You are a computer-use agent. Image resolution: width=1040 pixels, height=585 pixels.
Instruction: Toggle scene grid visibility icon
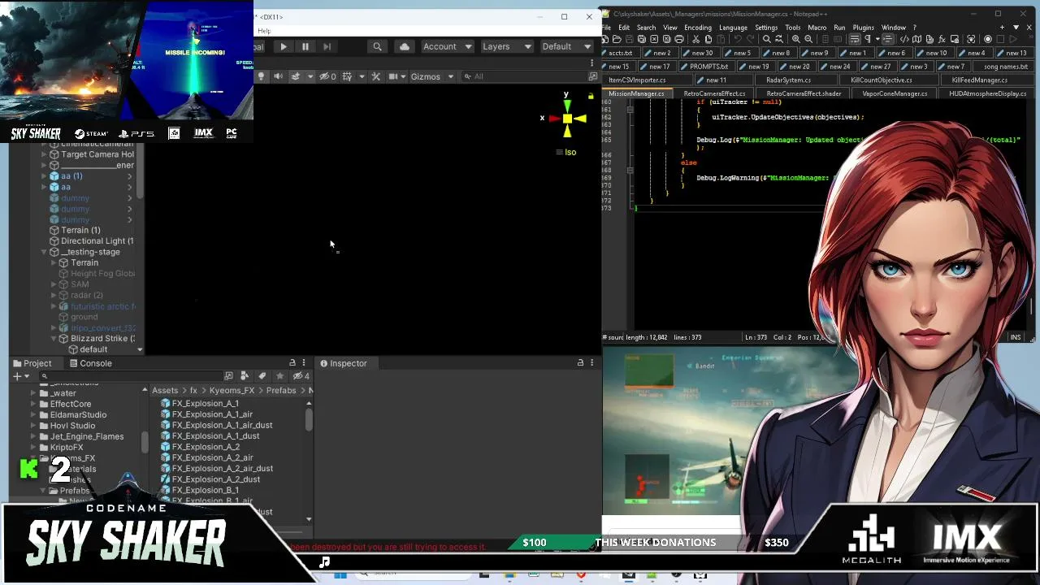click(347, 76)
